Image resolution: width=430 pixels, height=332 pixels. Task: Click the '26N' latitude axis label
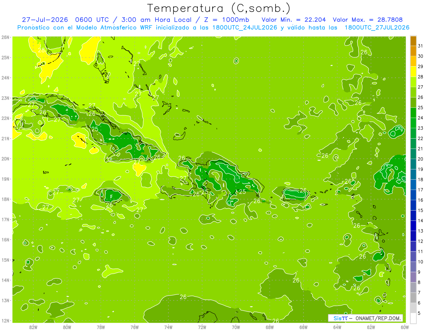5,37
